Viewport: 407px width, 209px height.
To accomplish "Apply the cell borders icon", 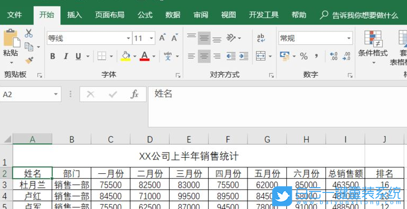I will [102, 56].
